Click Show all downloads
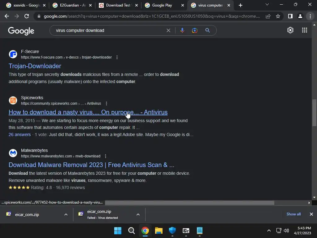This screenshot has width=317, height=238. point(293,214)
